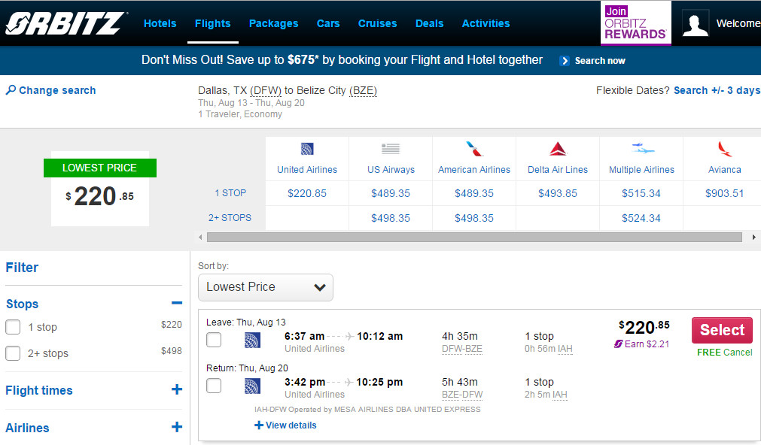Select the Delta Air Lines column header
The width and height of the screenshot is (761, 445).
pyautogui.click(x=558, y=170)
